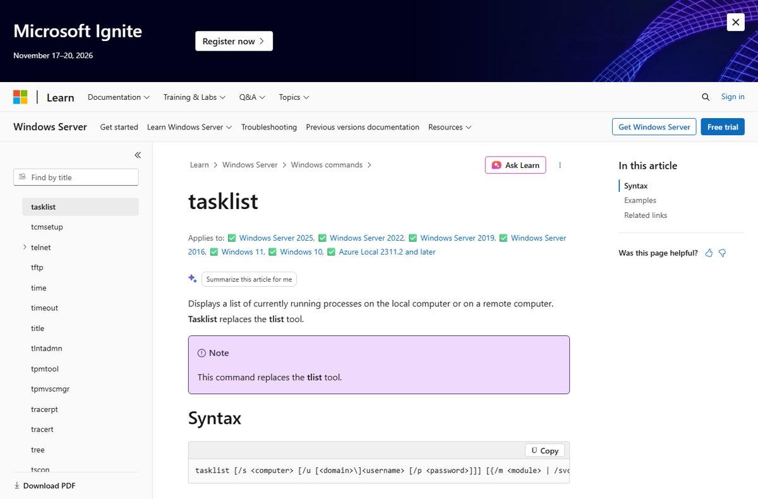Click the Sign in link
The image size is (758, 499).
(733, 97)
